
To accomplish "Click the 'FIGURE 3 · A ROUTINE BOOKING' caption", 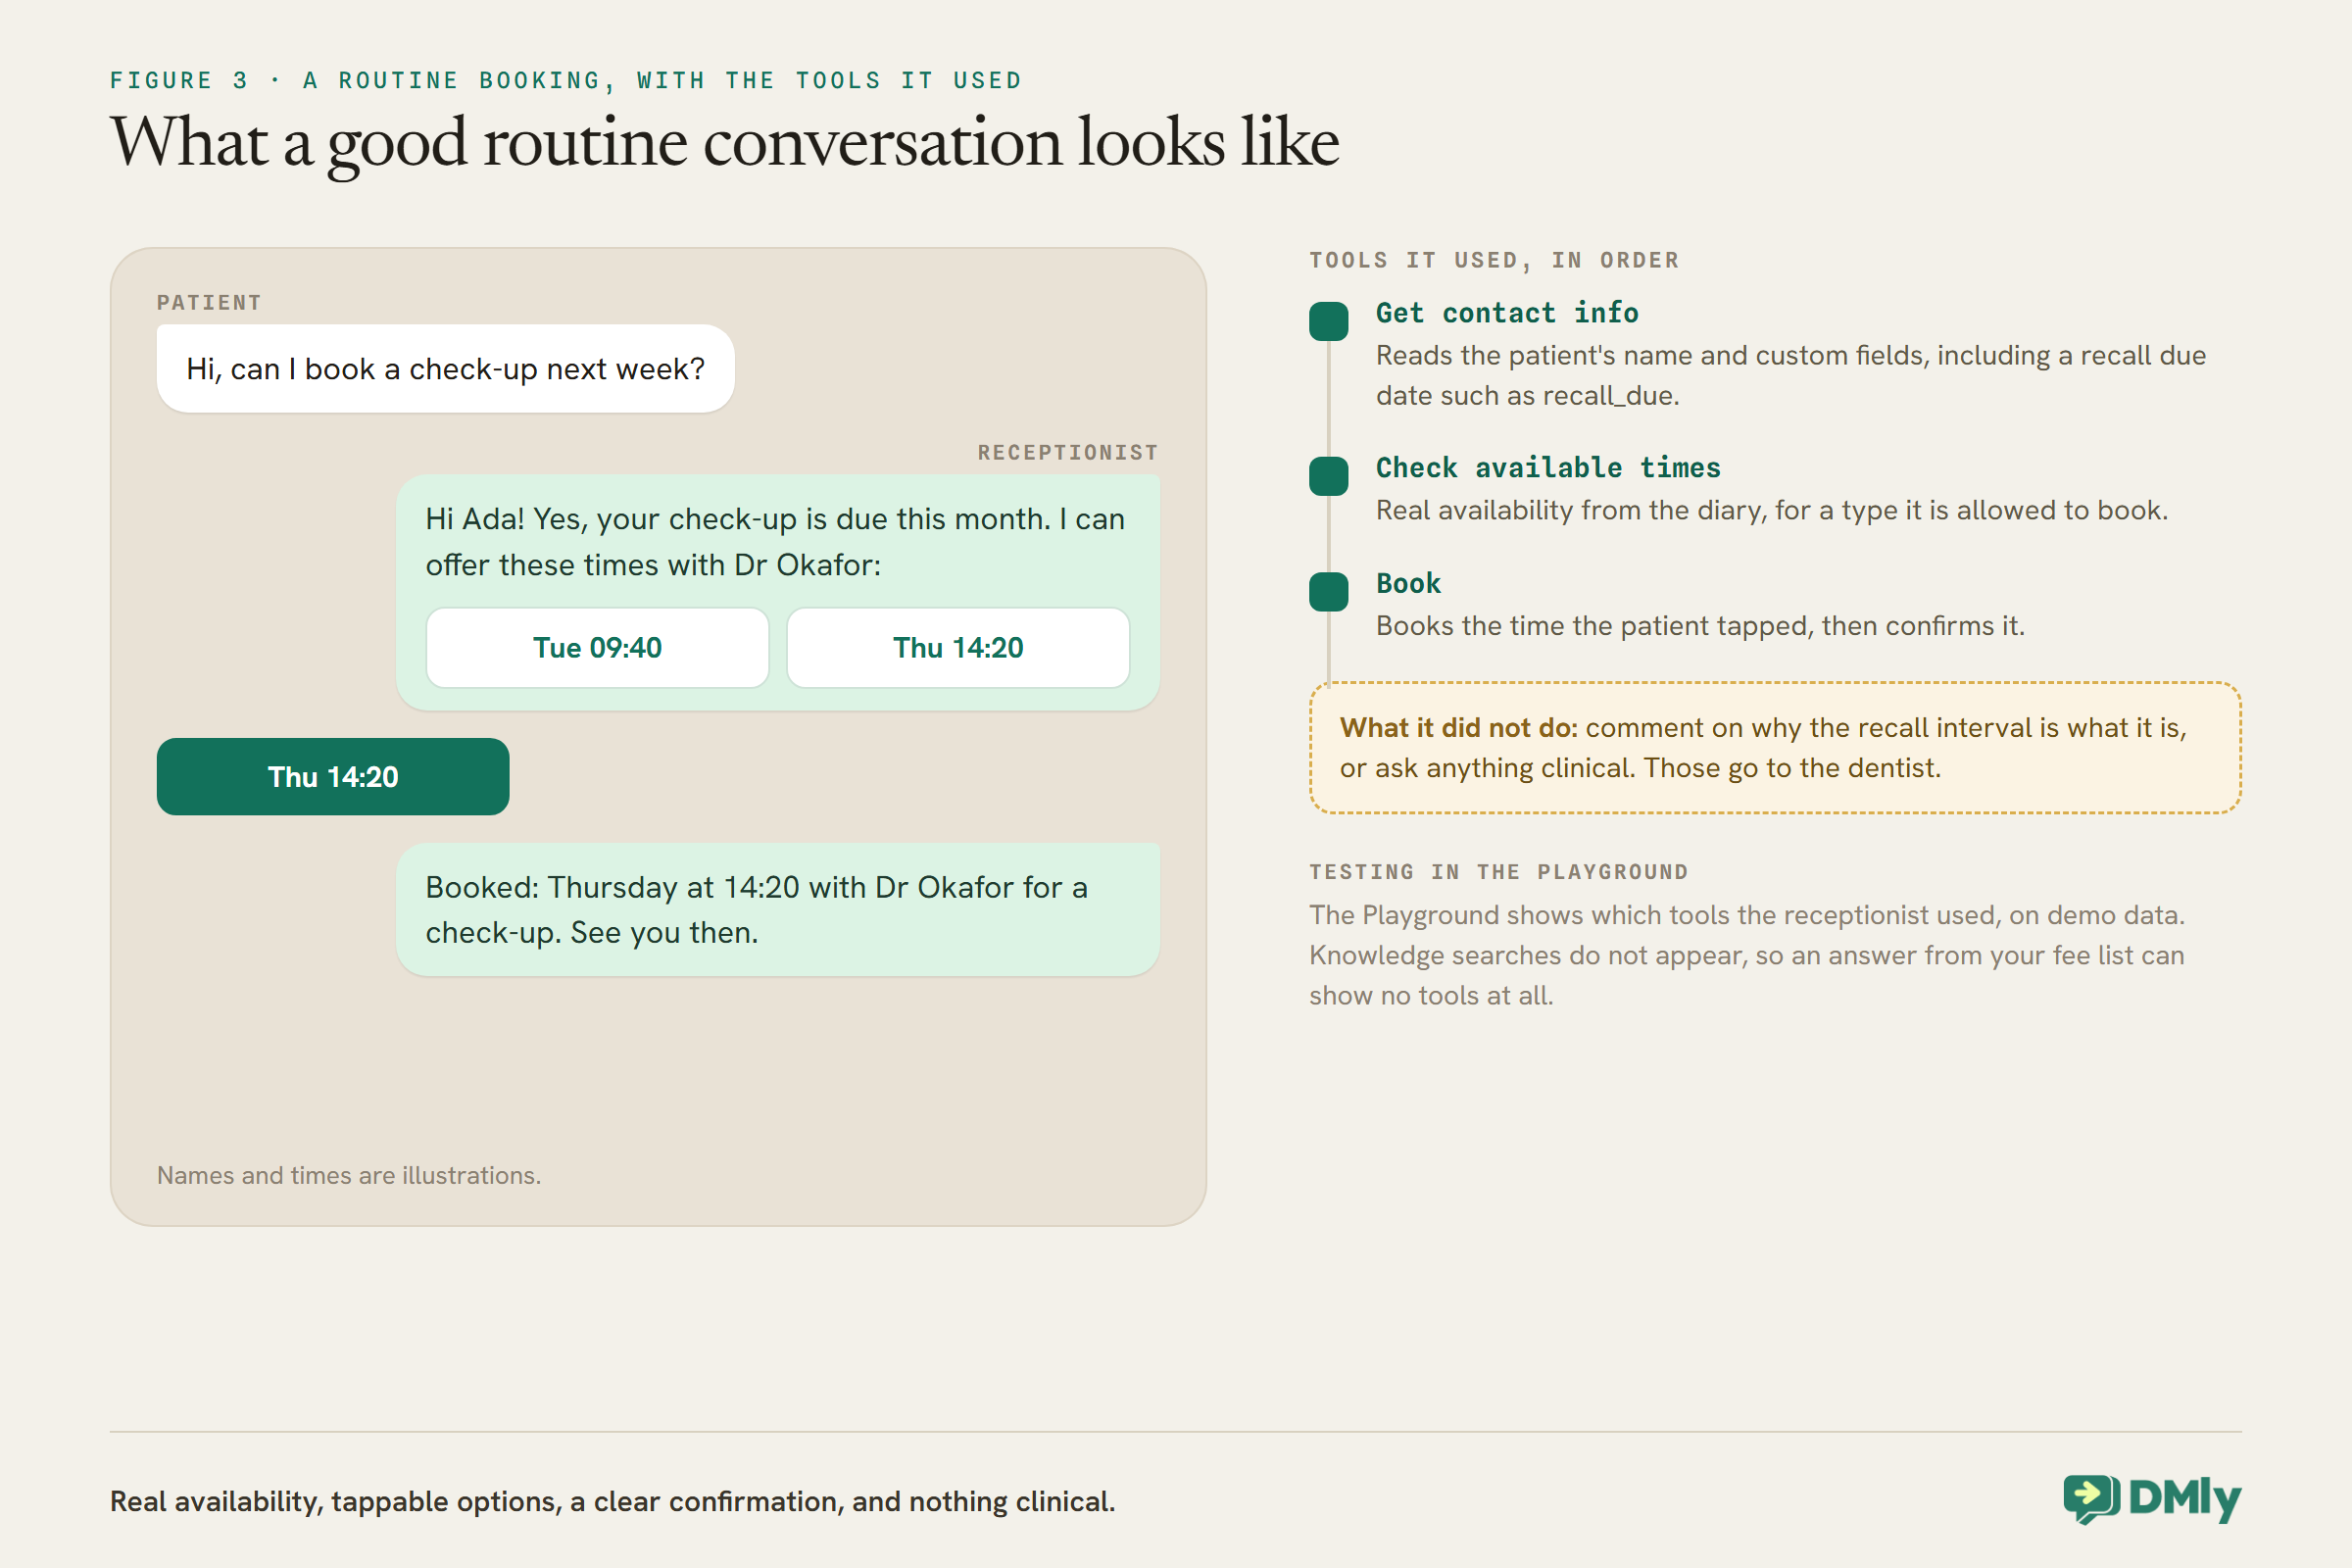I will coord(566,81).
